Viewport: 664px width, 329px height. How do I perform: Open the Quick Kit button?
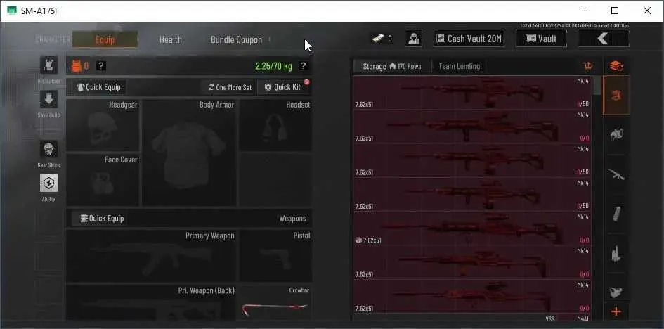(283, 87)
